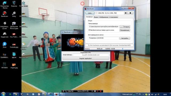171x96 pixels.
Task: Select the Prime desktop icon beside Корзина
Action: 24,4
